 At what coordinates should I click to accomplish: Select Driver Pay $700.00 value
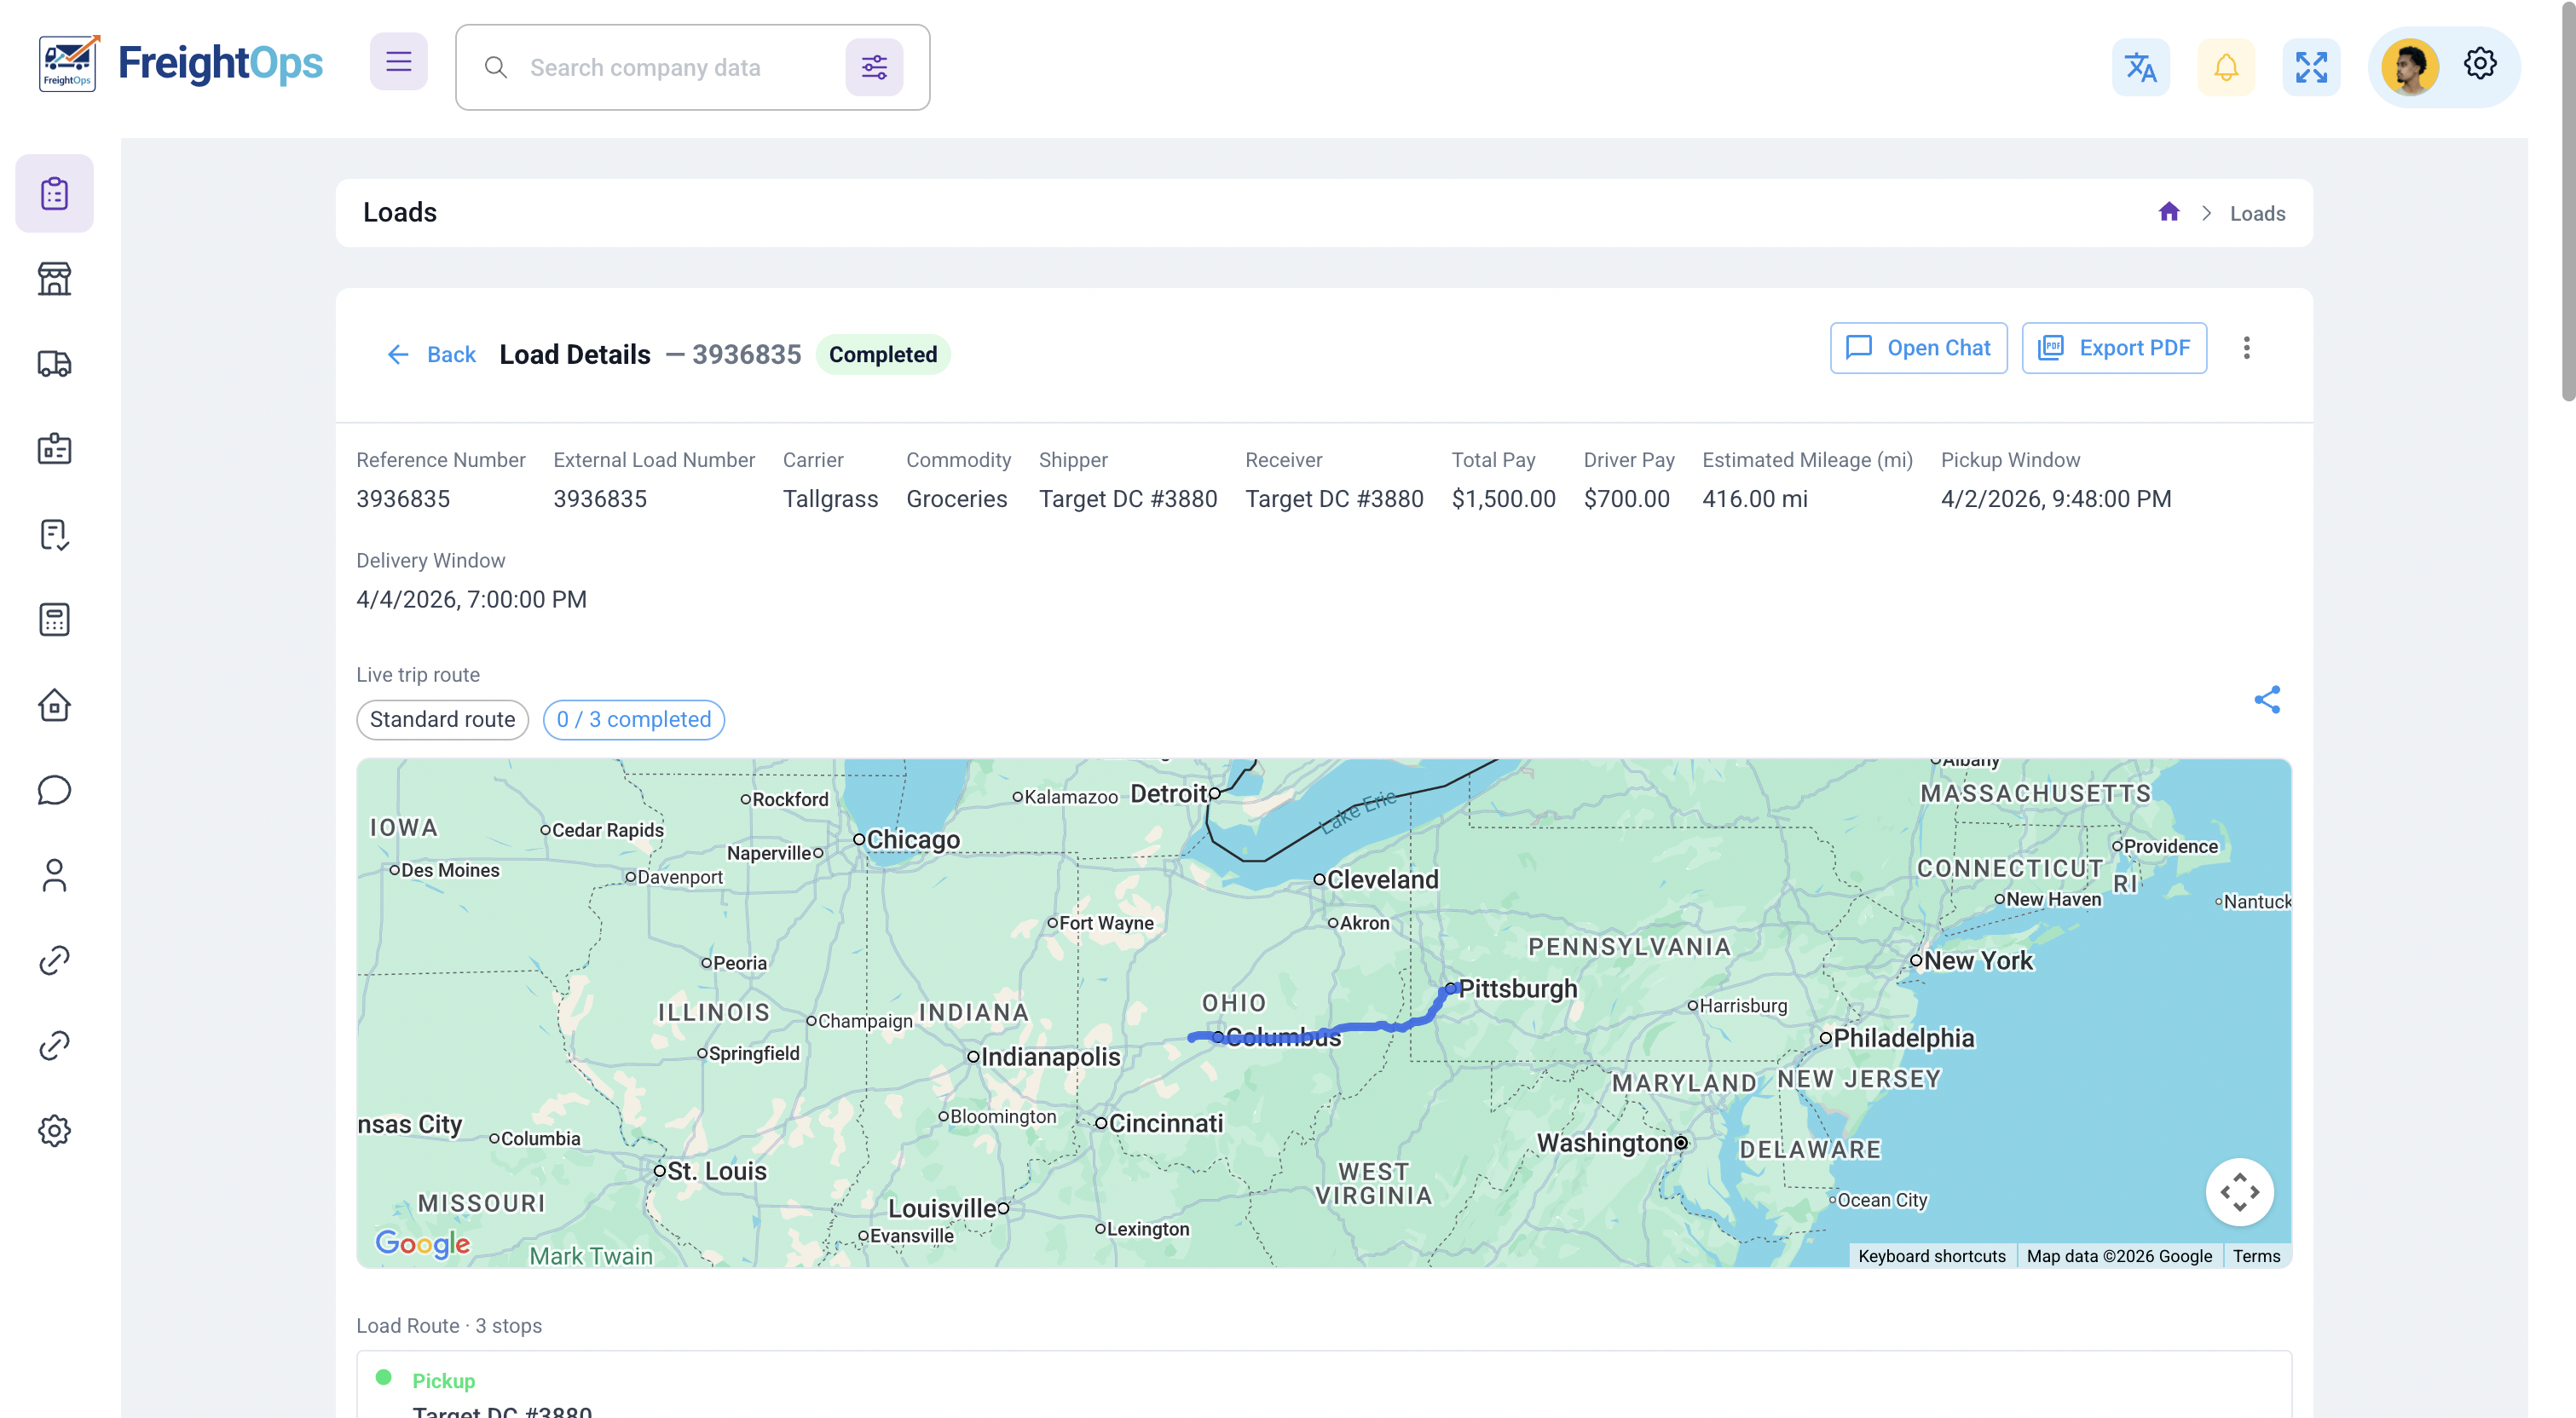click(1626, 499)
